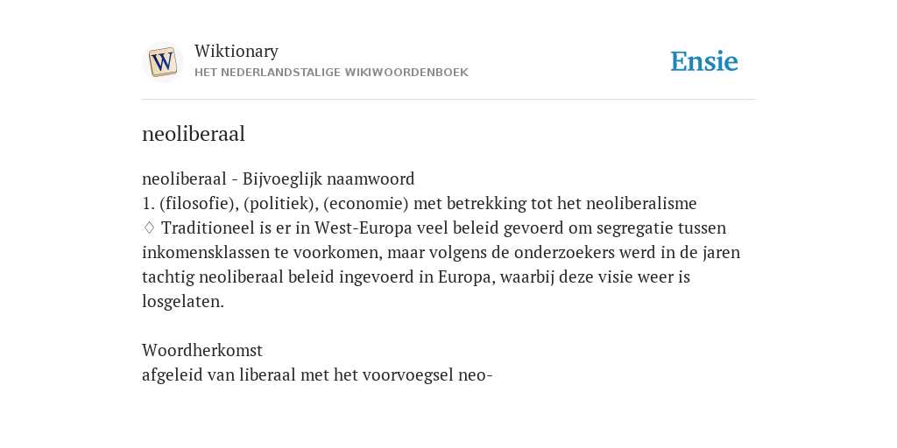Screen dimensions: 897x448
Task: Open the Ensie logo link
Action: pos(704,61)
